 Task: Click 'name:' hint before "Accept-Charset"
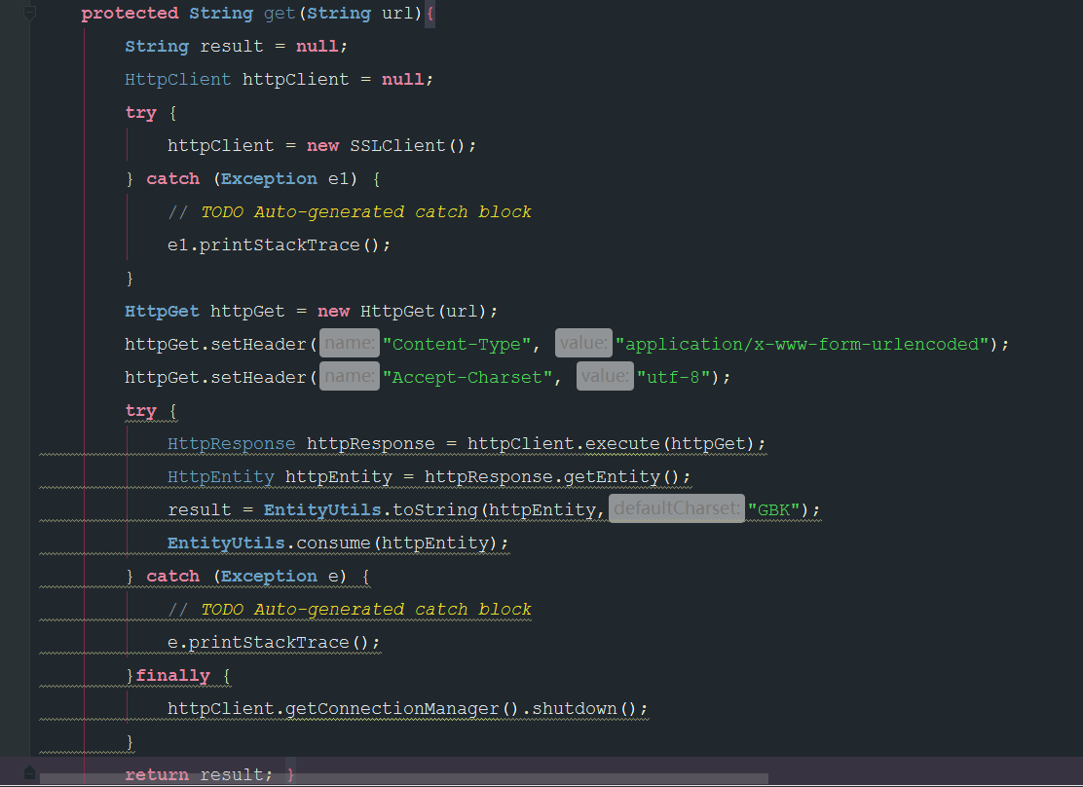[x=350, y=377]
